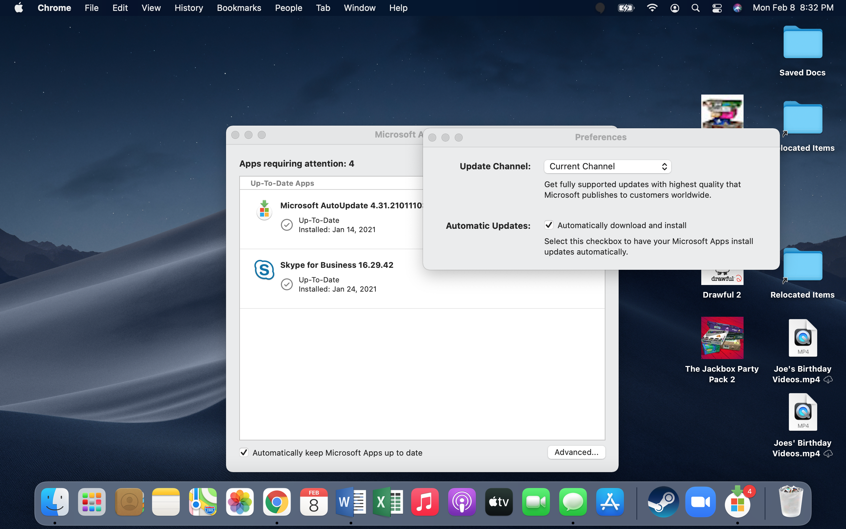This screenshot has width=846, height=529.
Task: Open Zoom from the Dock
Action: [x=700, y=502]
